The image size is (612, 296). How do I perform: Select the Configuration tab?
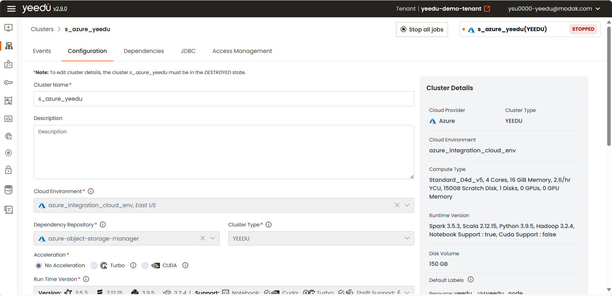click(87, 51)
